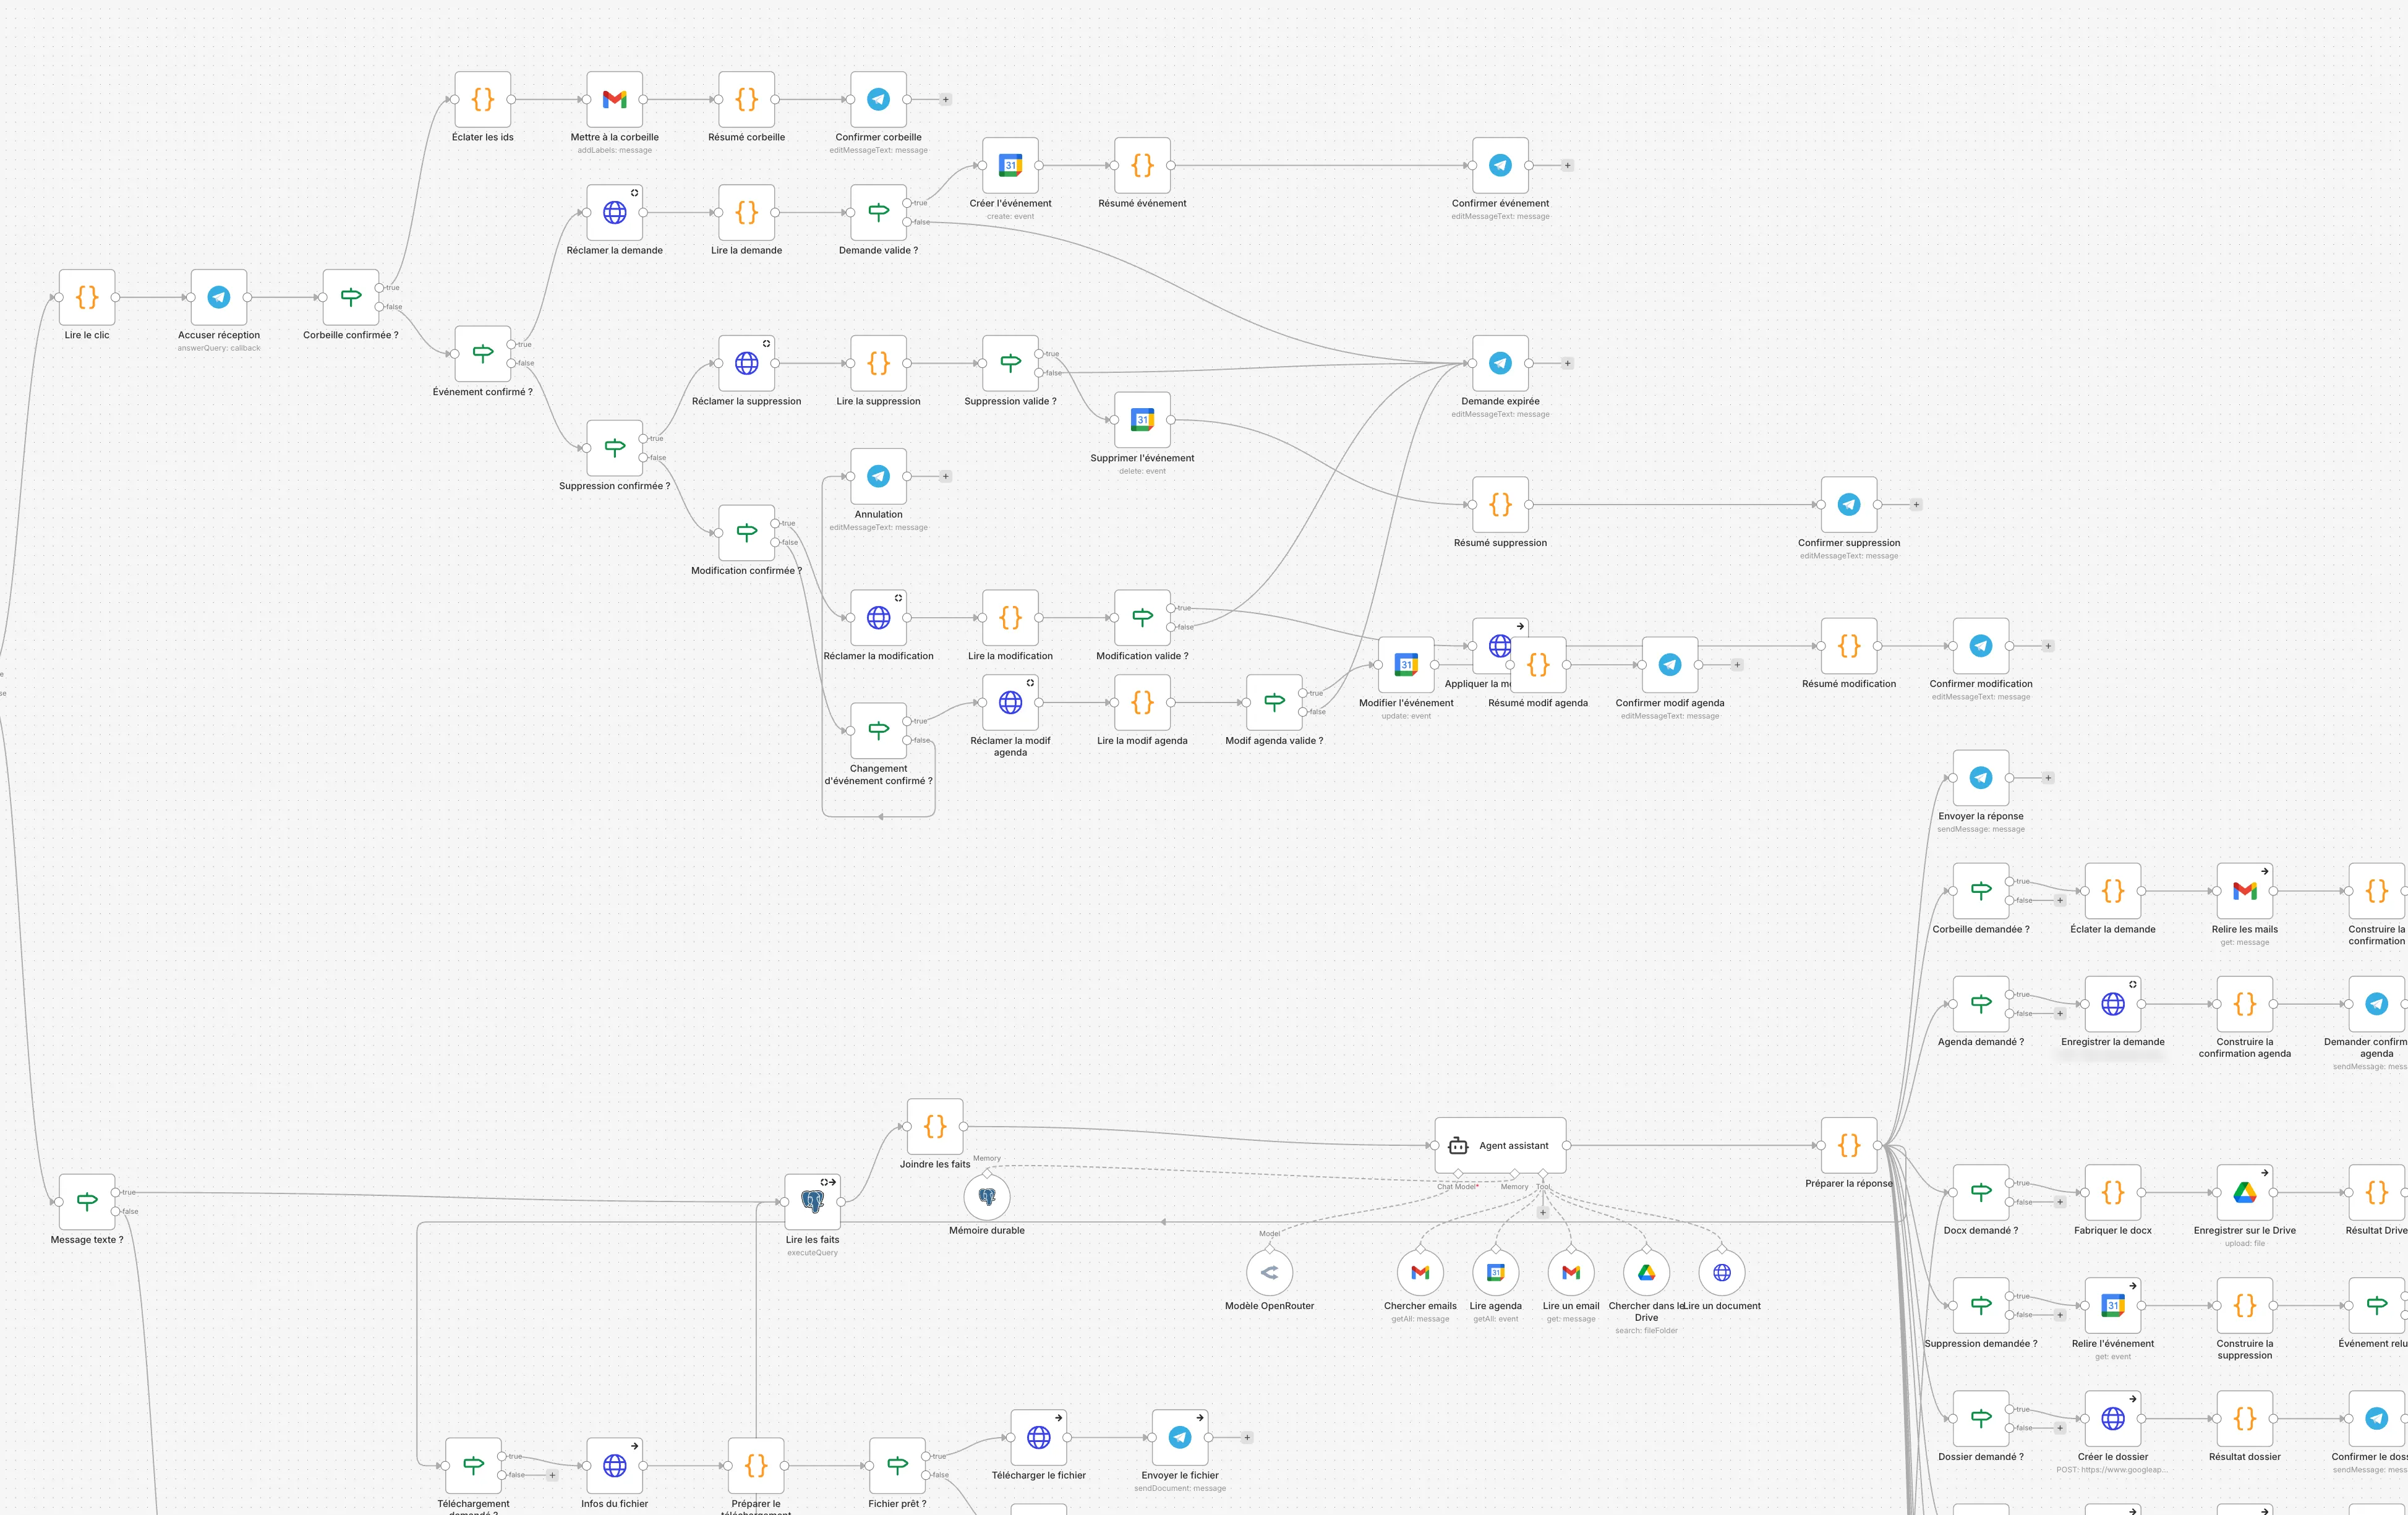Select the 'Modèle OpenRouter' model node
This screenshot has height=1515, width=2408.
click(x=1270, y=1272)
